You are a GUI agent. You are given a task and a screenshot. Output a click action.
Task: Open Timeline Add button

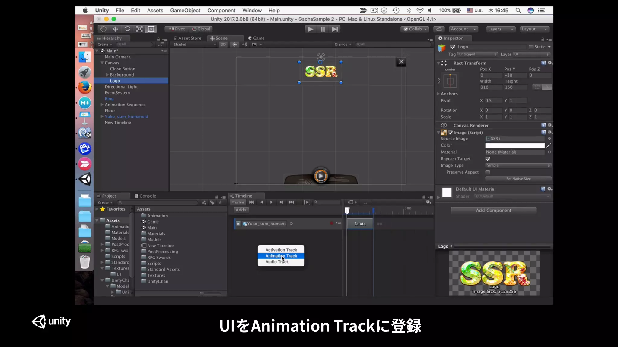pos(241,210)
